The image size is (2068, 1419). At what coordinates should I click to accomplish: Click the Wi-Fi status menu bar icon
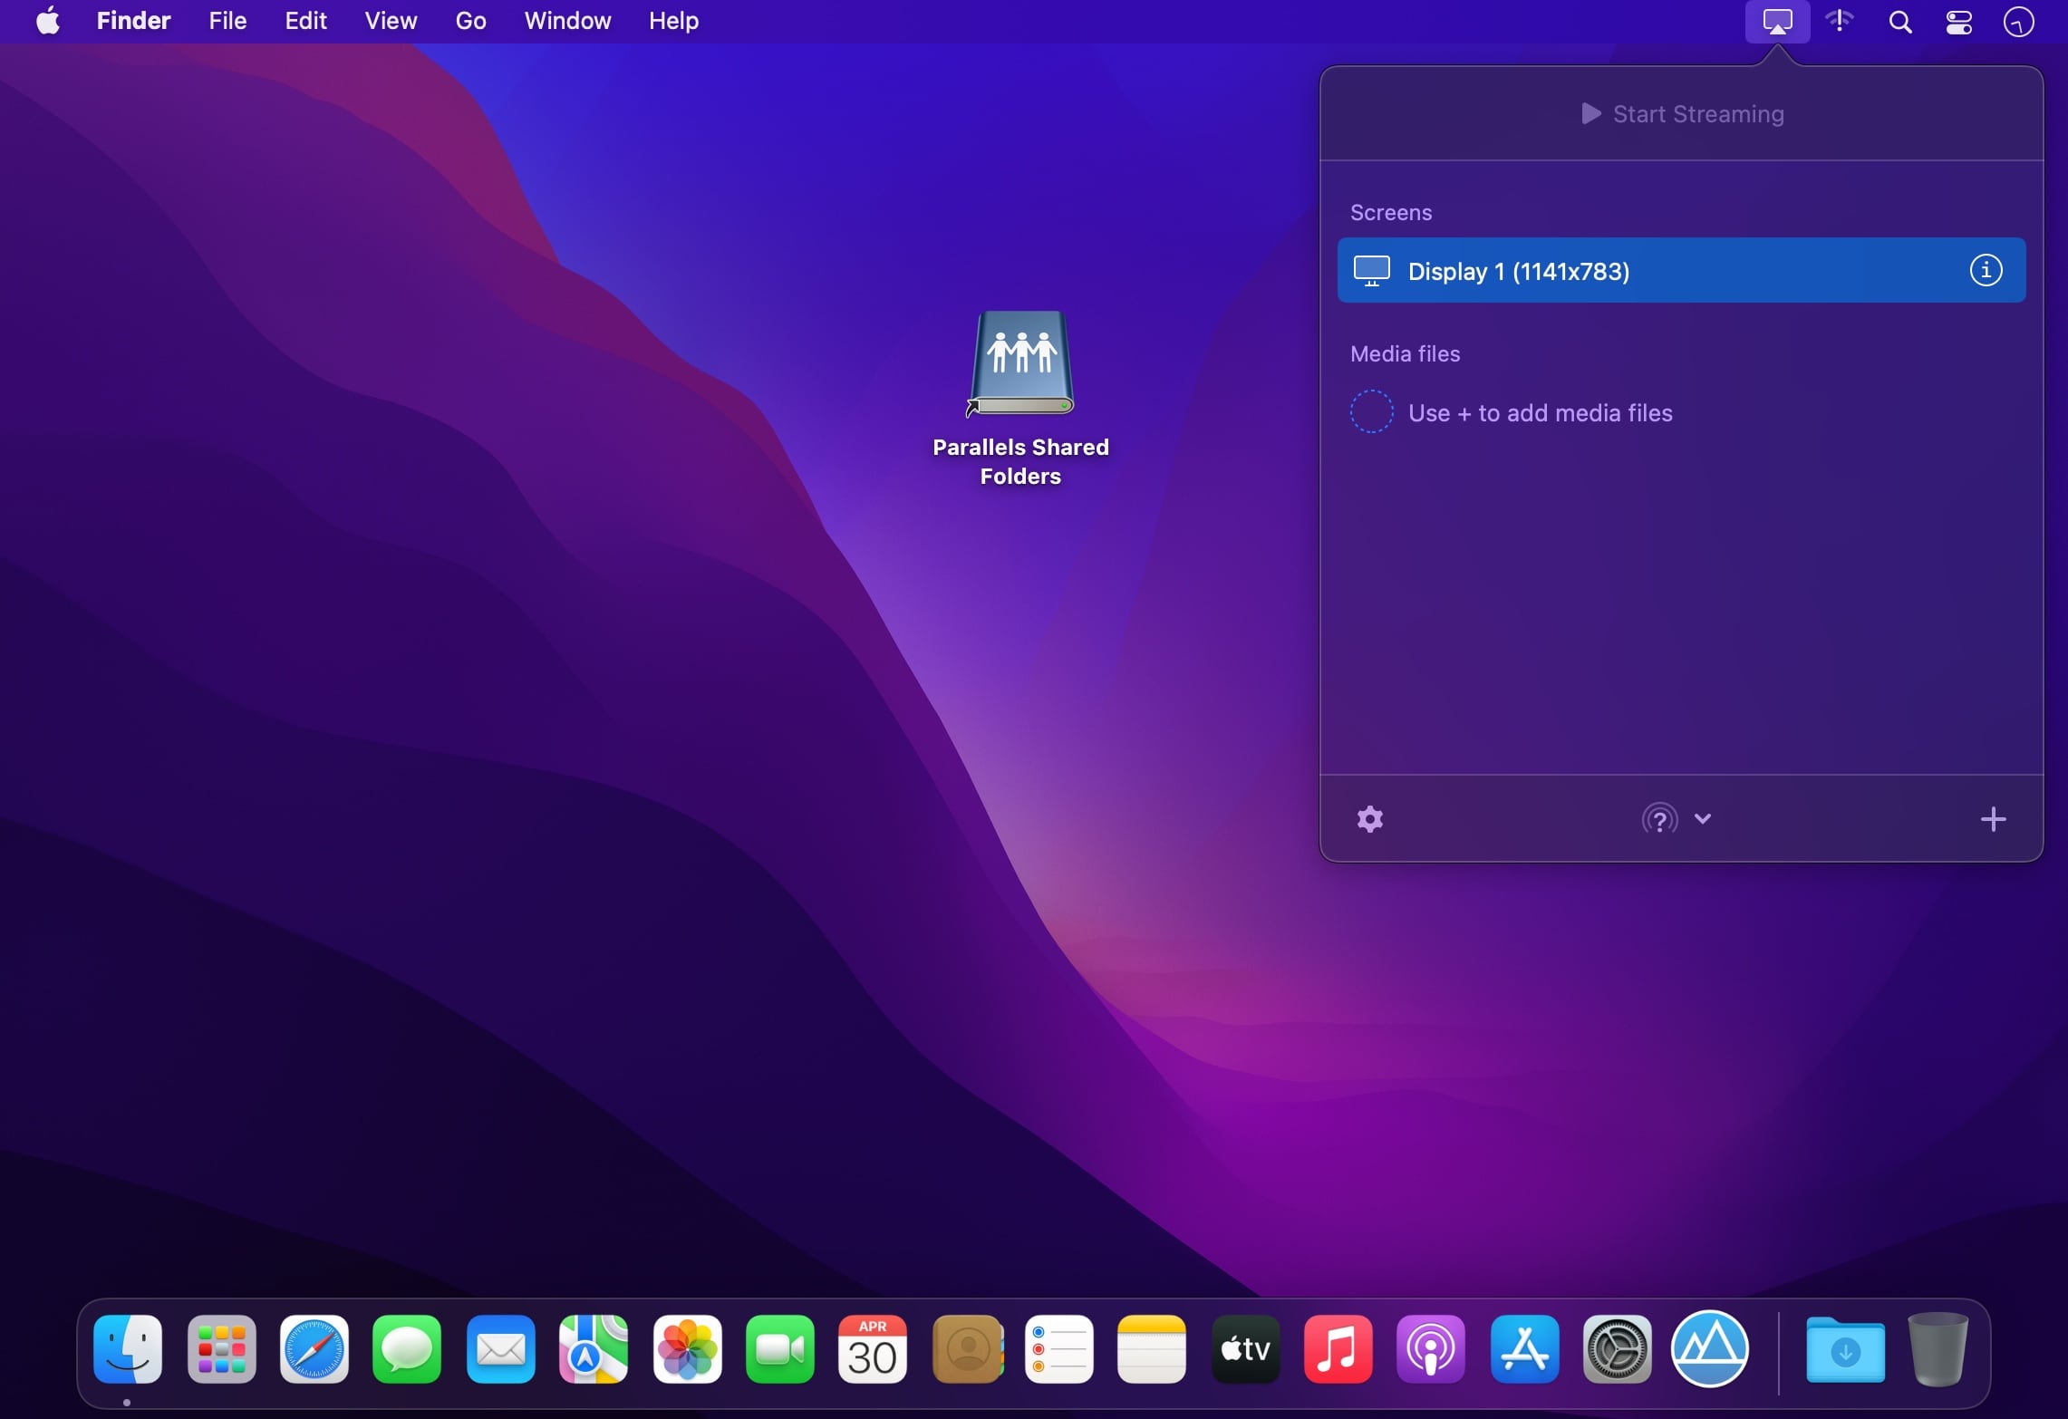1839,21
